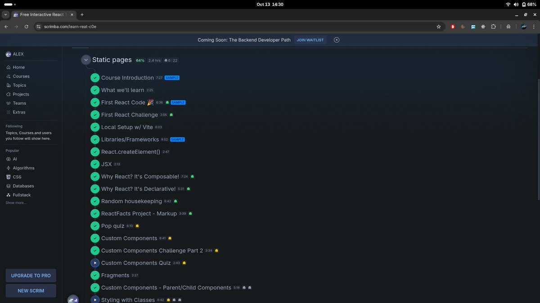Select the Fullstack topic icon
Viewport: 540px width, 303px height.
pyautogui.click(x=9, y=195)
